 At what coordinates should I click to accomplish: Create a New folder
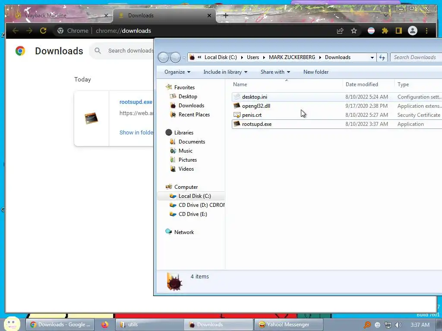[316, 72]
